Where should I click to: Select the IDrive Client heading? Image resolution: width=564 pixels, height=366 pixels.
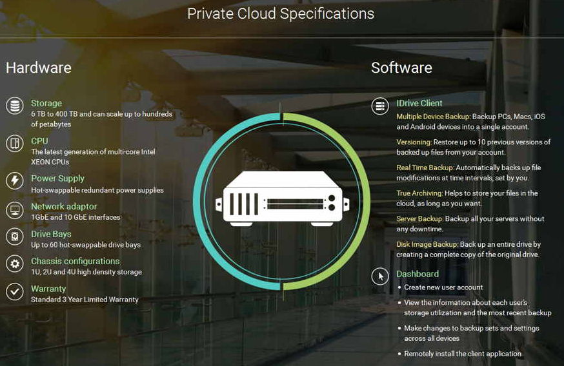[419, 103]
